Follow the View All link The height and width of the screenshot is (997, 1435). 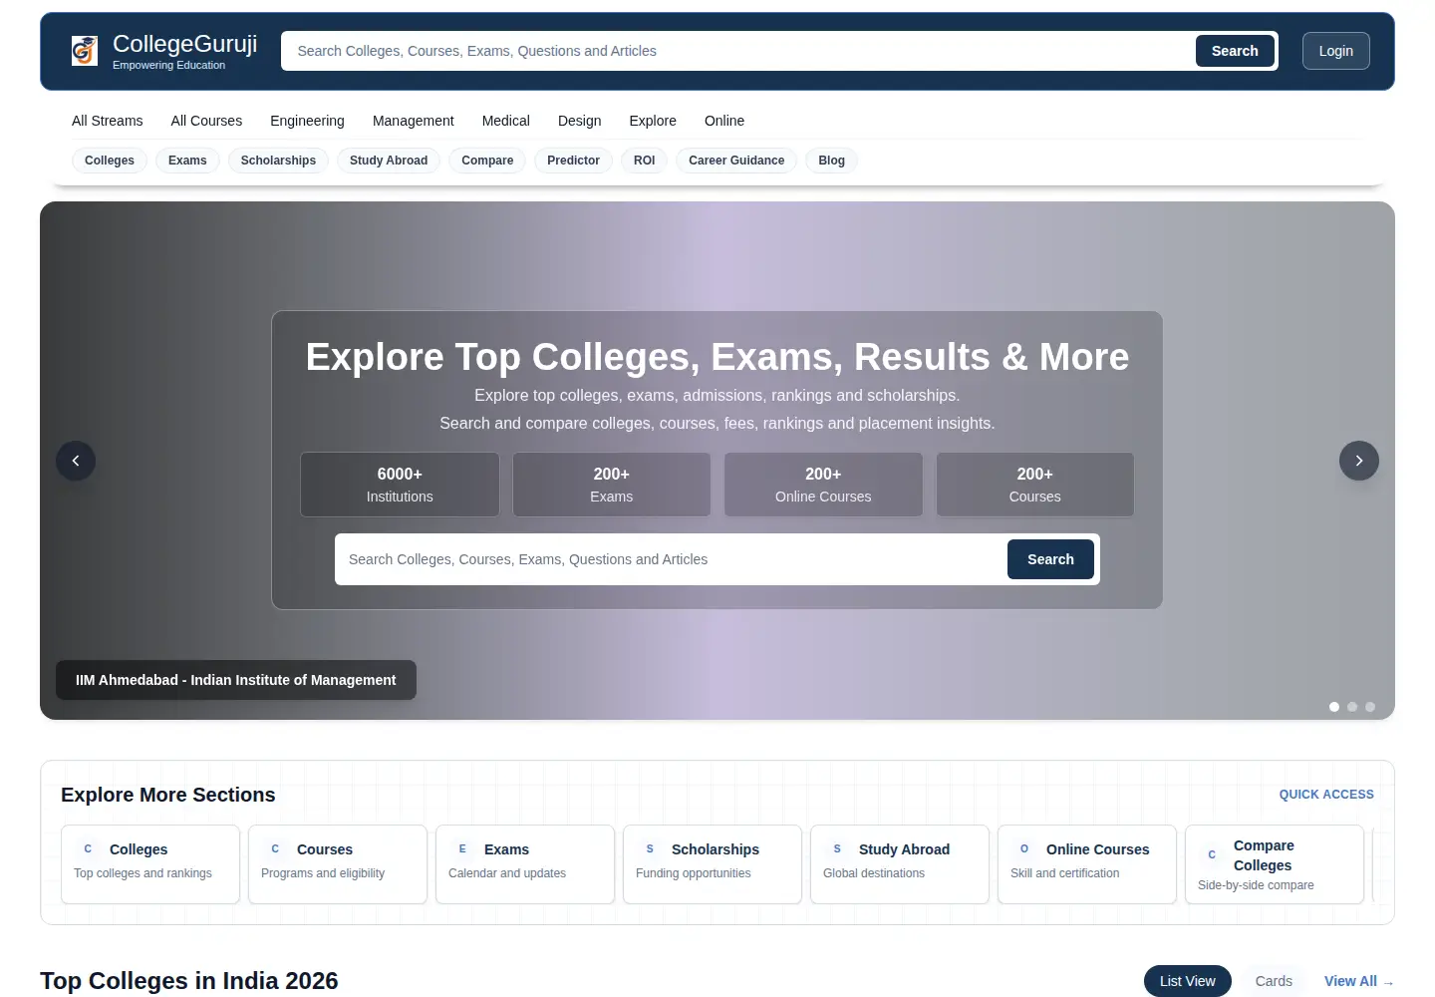(x=1358, y=981)
